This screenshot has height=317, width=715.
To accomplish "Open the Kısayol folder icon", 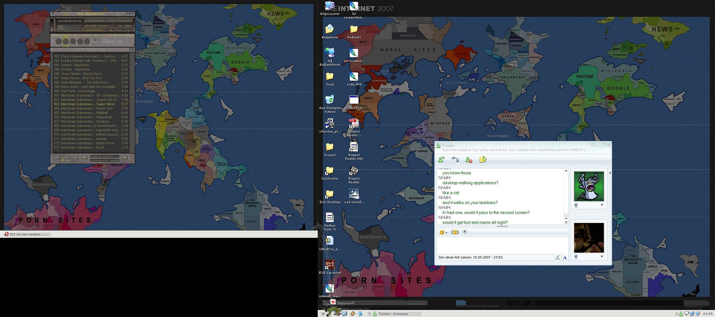I will click(330, 149).
